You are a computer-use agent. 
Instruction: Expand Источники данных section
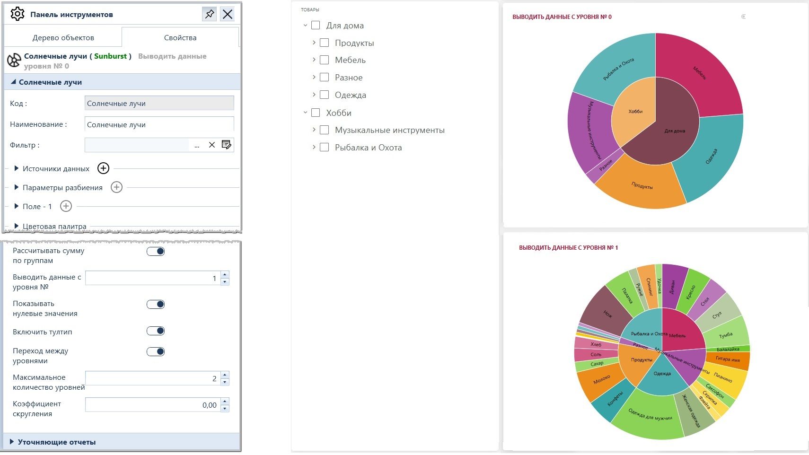coord(17,168)
